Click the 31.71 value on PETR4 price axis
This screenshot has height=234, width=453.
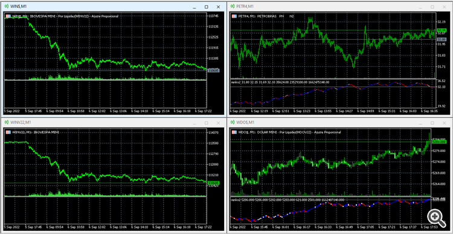[x=441, y=66]
